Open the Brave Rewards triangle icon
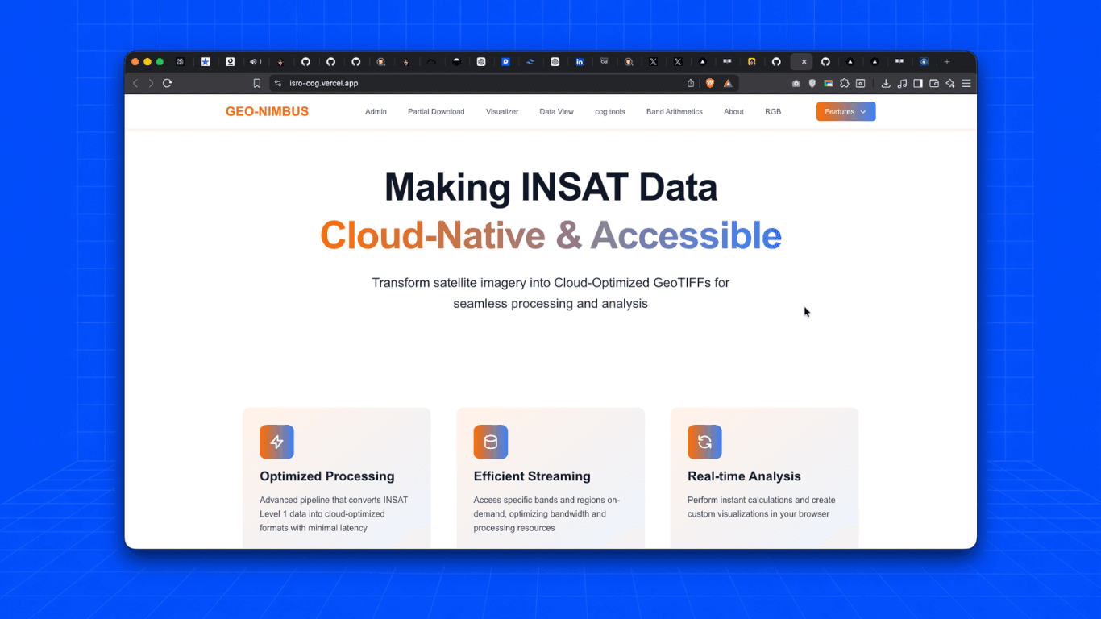The width and height of the screenshot is (1101, 619). (x=728, y=83)
